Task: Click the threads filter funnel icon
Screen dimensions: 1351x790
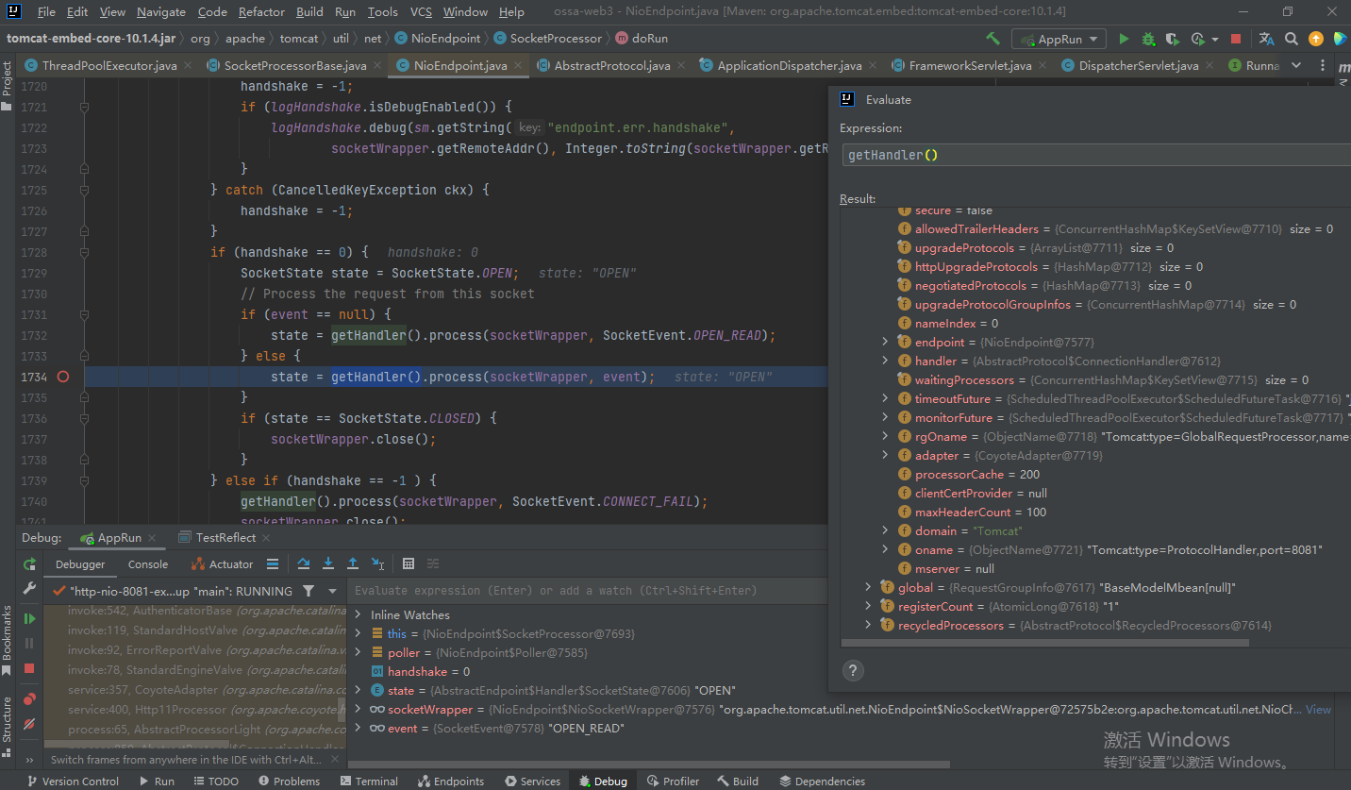Action: click(x=309, y=591)
